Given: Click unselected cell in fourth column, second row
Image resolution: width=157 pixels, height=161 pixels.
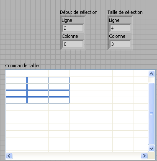Looking at the screenshot, I should point(80,80).
